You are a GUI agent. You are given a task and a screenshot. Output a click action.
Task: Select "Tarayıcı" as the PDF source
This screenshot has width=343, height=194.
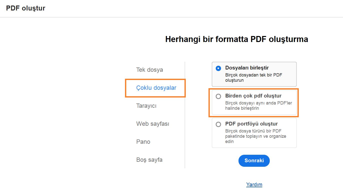[x=146, y=106]
